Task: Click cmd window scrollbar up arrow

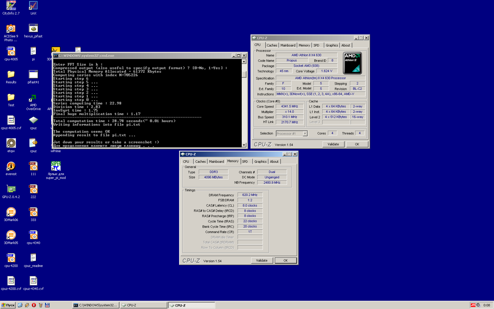Action: (x=244, y=61)
